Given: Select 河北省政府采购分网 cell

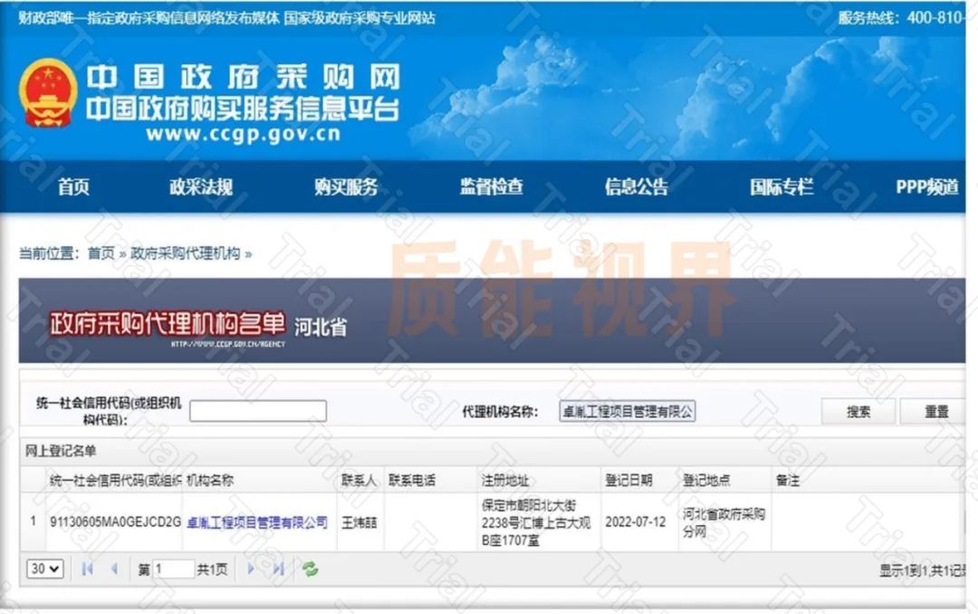Looking at the screenshot, I should tap(724, 523).
